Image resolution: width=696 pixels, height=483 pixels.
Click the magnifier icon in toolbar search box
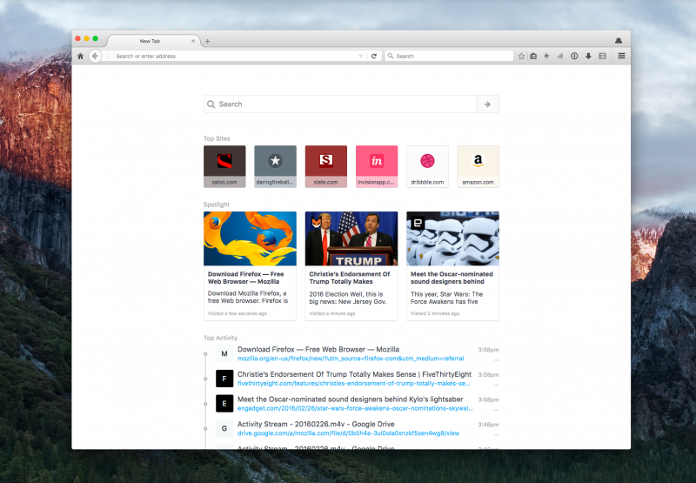391,56
